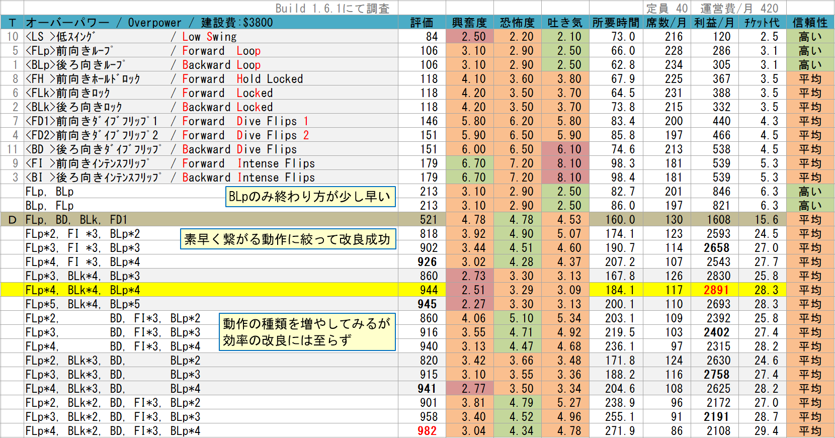Viewport: 835px width, 438px height.
Task: Click the 興奮度 column header
Action: [x=469, y=23]
